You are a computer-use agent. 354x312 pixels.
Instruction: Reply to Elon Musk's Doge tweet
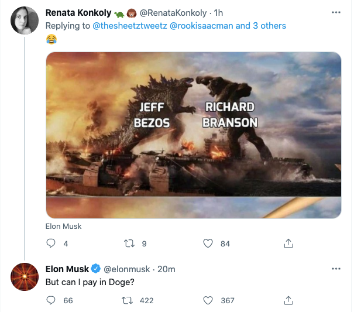coord(51,300)
